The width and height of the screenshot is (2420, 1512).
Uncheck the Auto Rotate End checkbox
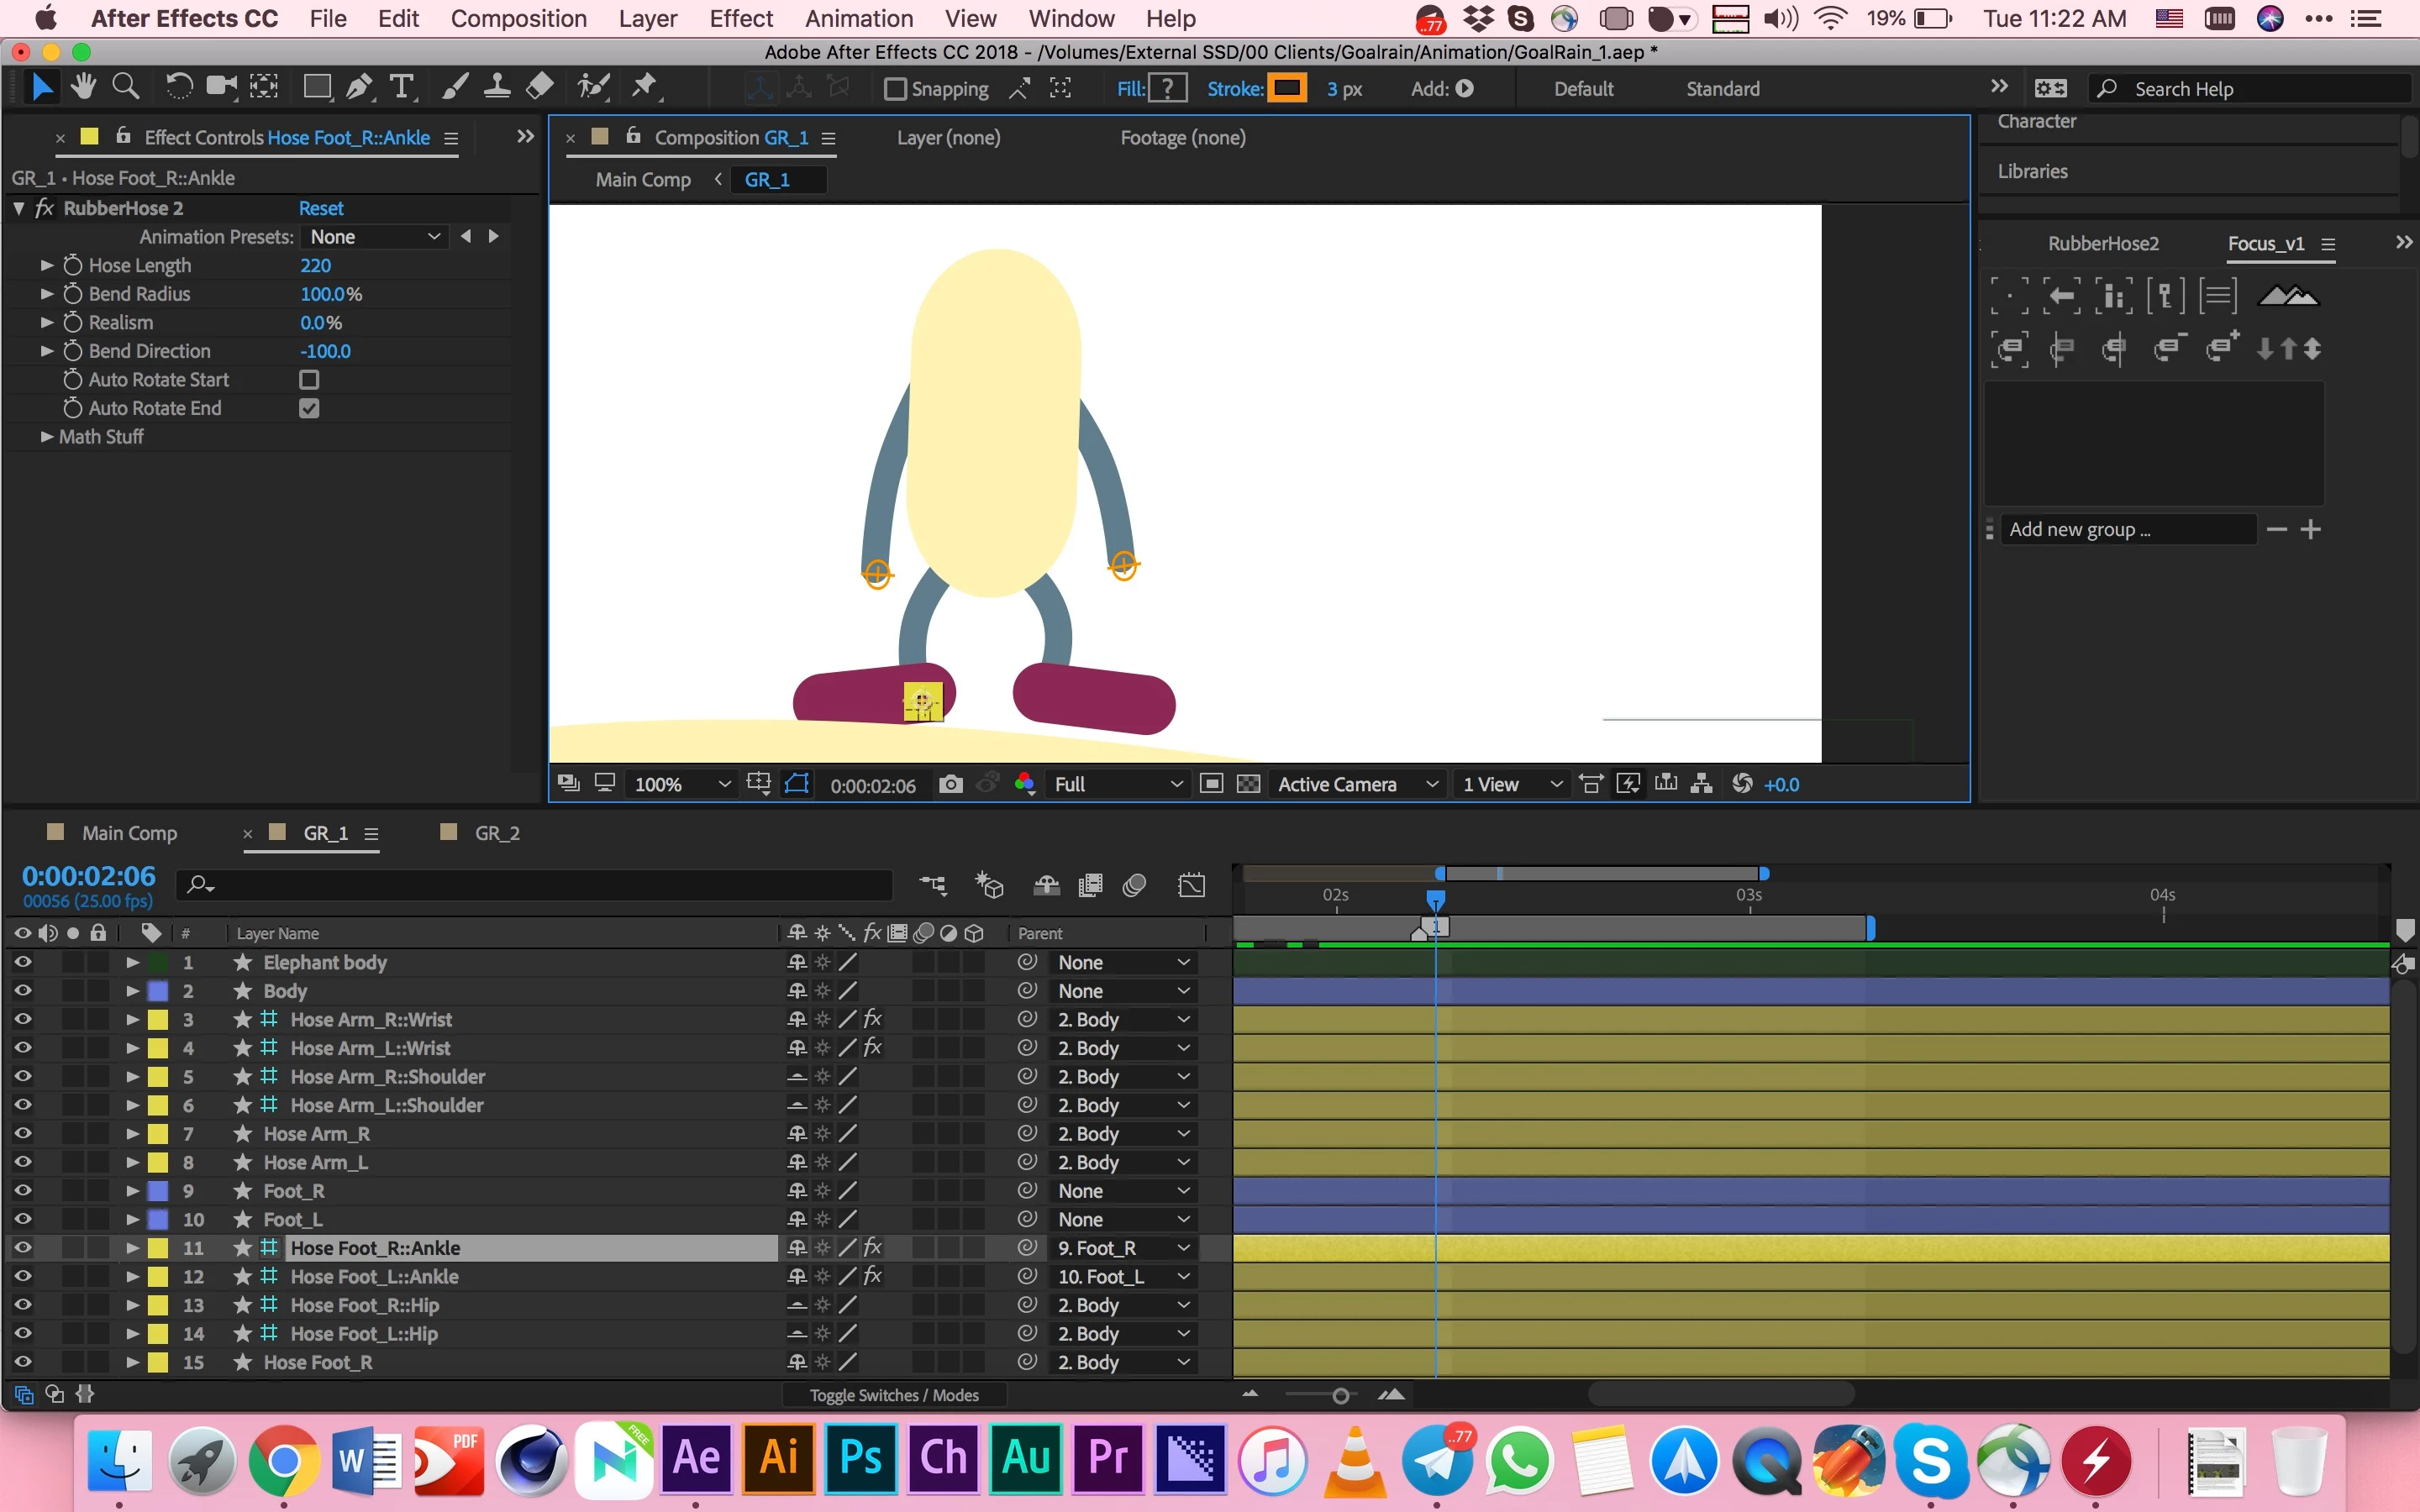pyautogui.click(x=309, y=408)
